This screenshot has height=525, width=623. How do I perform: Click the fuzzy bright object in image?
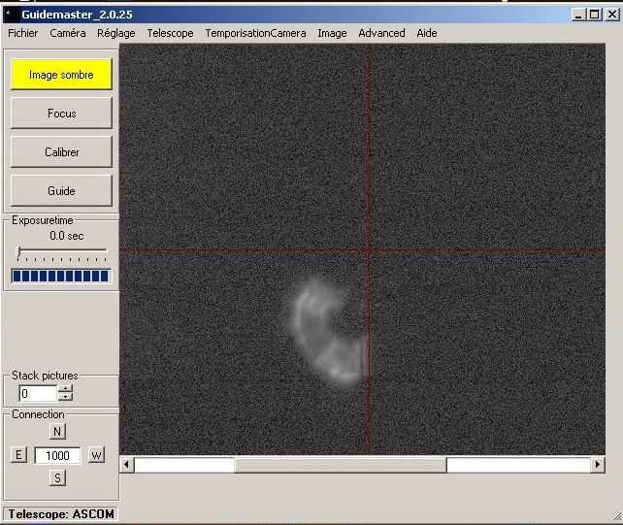pos(328,332)
